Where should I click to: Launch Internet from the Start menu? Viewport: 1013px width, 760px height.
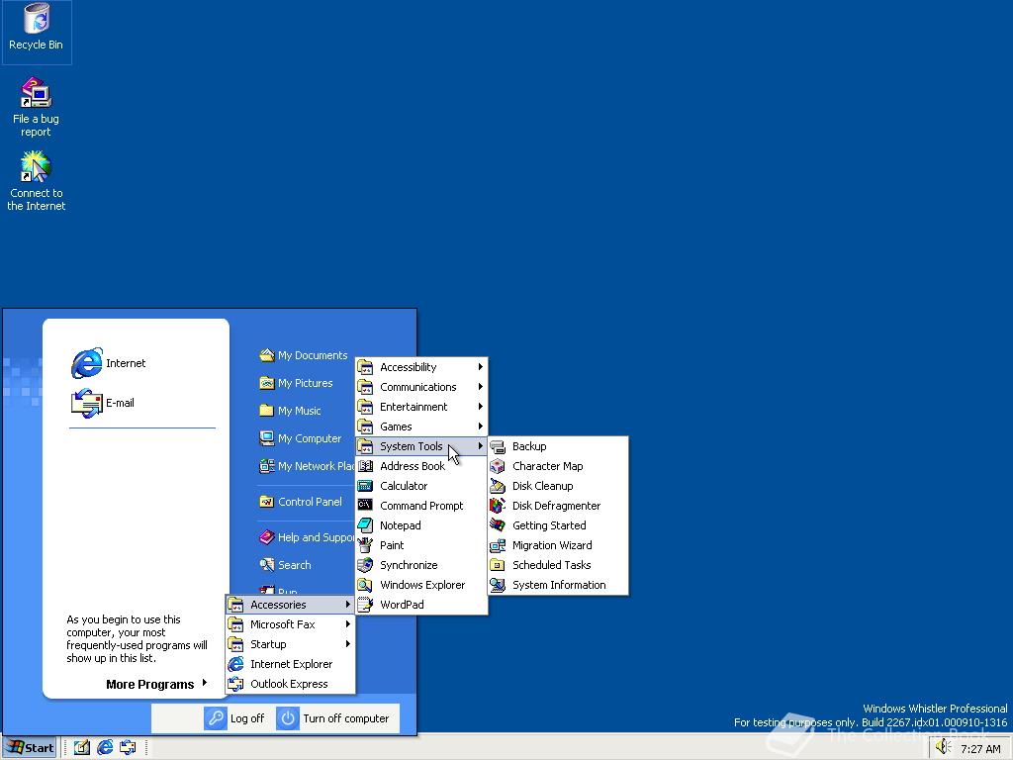[109, 363]
